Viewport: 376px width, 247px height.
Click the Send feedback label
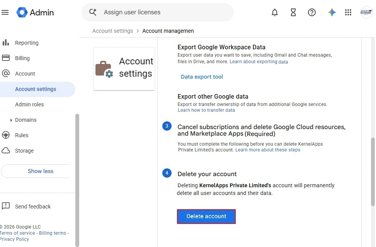(x=33, y=207)
